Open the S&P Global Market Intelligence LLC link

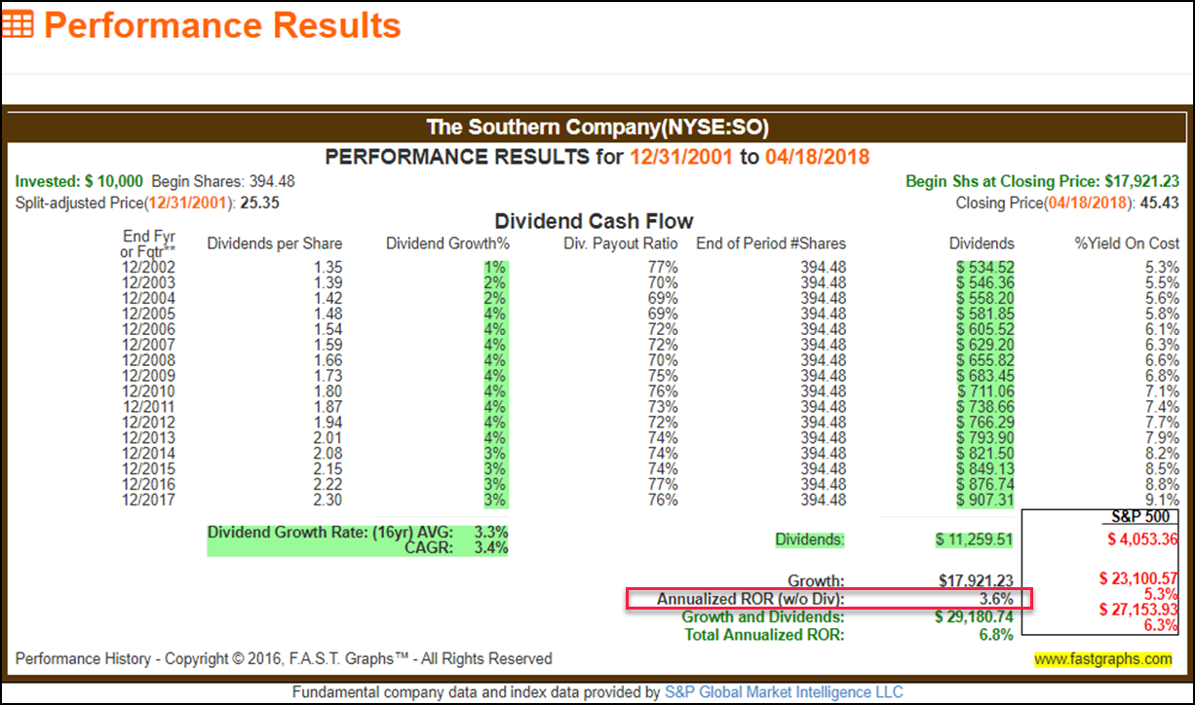coord(784,692)
